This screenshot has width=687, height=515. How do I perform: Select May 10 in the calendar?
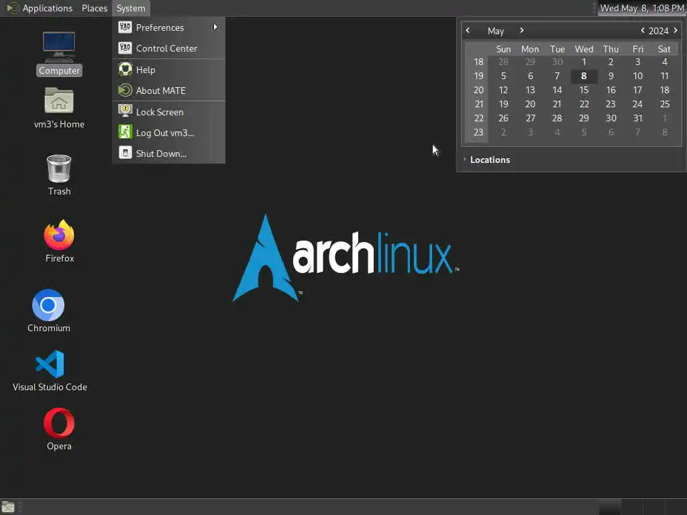click(637, 76)
